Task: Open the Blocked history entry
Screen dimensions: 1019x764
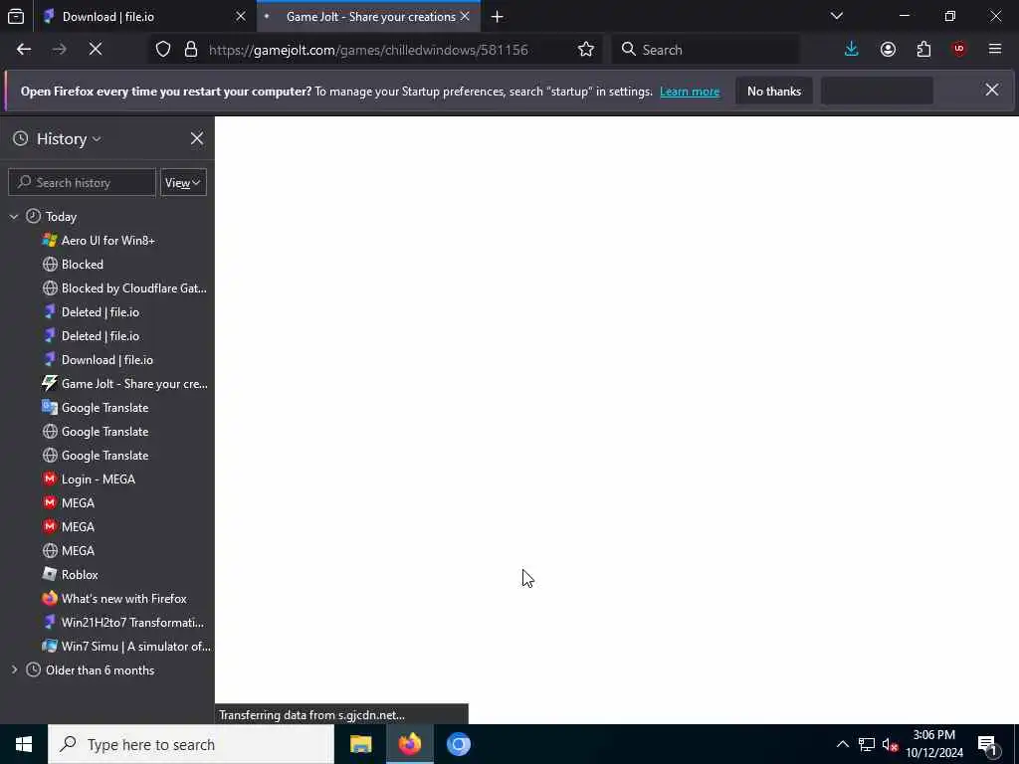Action: click(82, 265)
